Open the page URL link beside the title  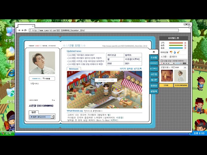tap(125, 46)
